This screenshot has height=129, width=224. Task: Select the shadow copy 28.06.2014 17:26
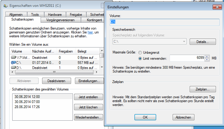(x=27, y=107)
